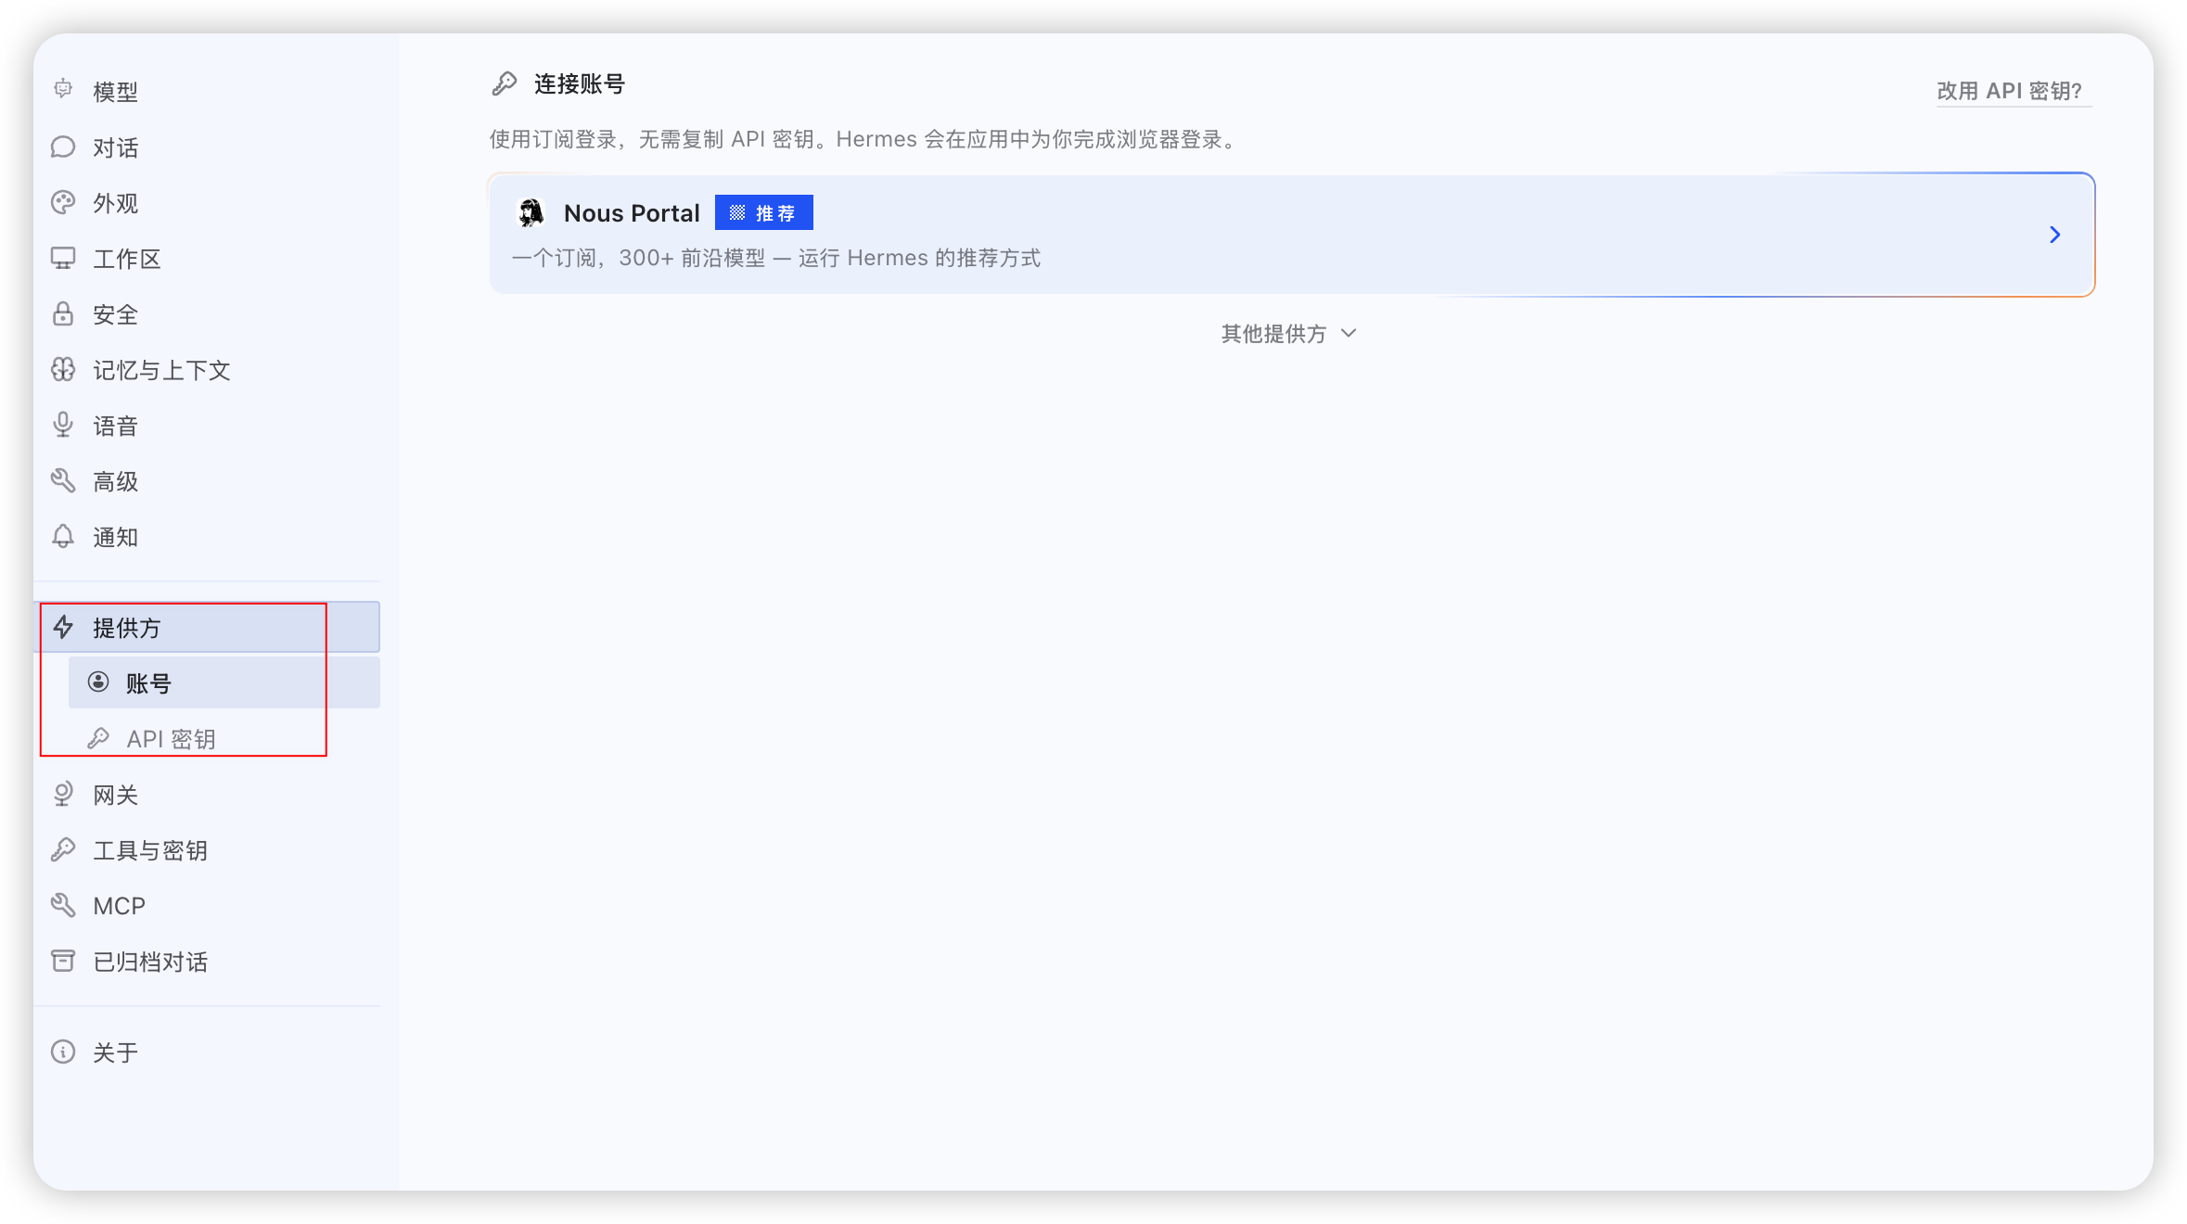The height and width of the screenshot is (1224, 2187).
Task: Select 语音 in the sidebar
Action: tap(207, 426)
